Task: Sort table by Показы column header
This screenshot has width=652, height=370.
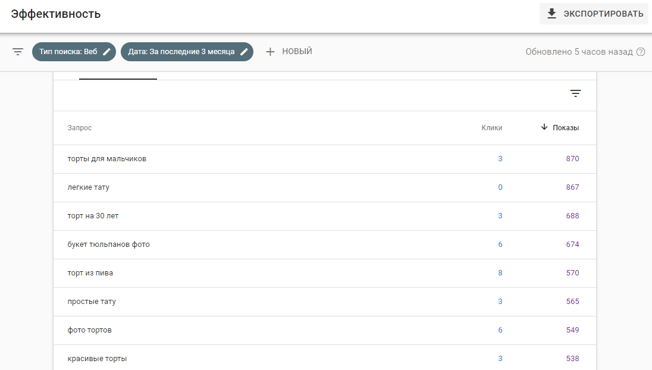Action: (x=566, y=128)
